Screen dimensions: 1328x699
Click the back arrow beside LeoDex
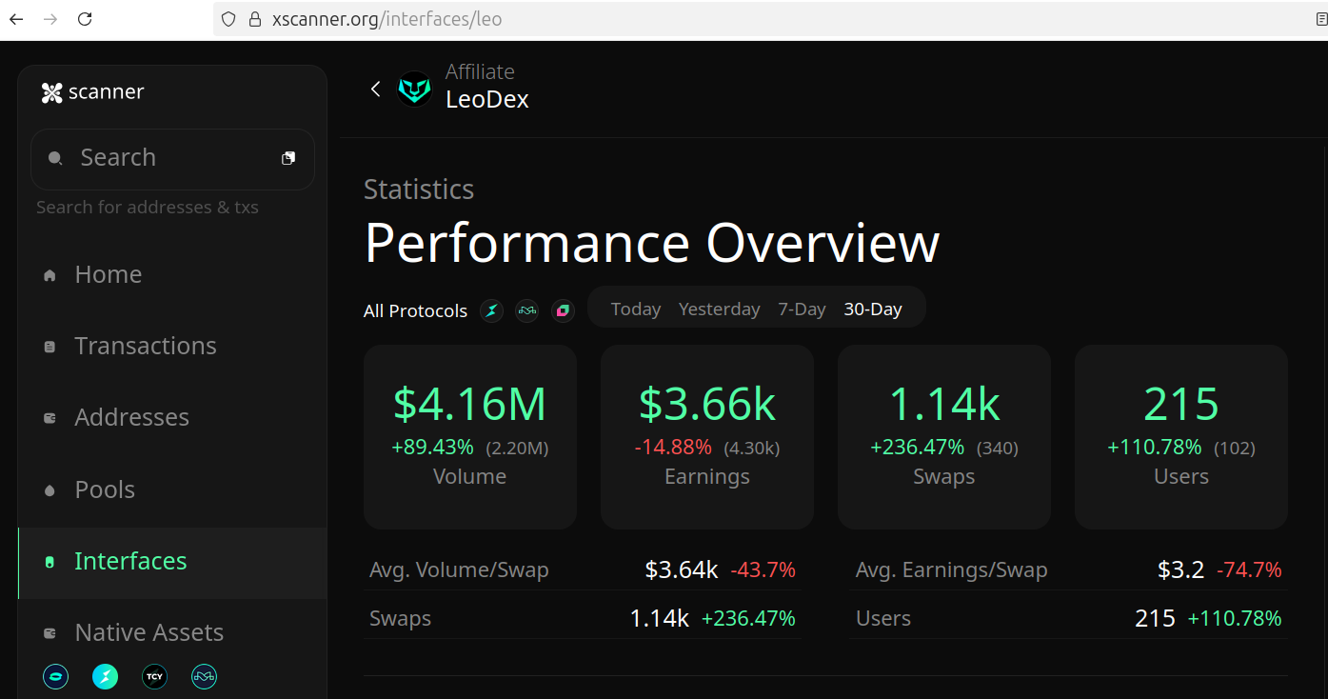[x=375, y=89]
